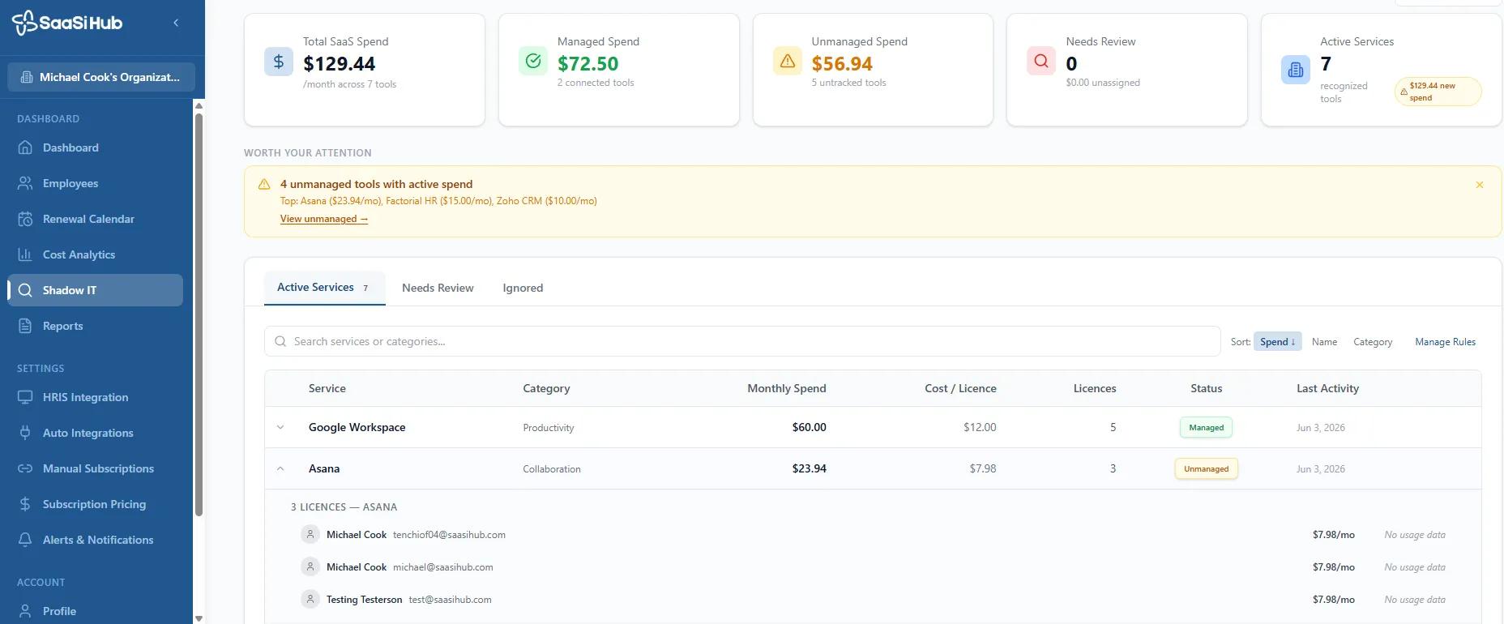Click the tenchiof04@saasihub.com email
The height and width of the screenshot is (624, 1504).
coord(449,535)
